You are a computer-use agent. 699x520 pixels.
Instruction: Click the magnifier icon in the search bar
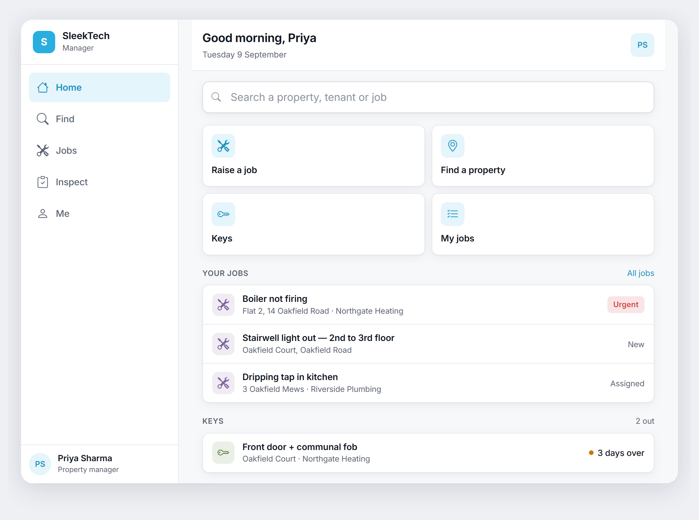click(216, 97)
